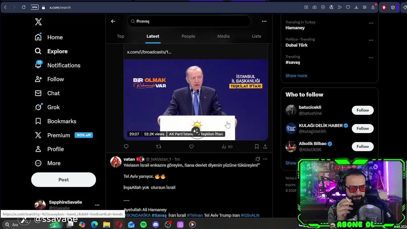Add page to favorites heart icon
This screenshot has height=229, width=407.
click(x=348, y=7)
